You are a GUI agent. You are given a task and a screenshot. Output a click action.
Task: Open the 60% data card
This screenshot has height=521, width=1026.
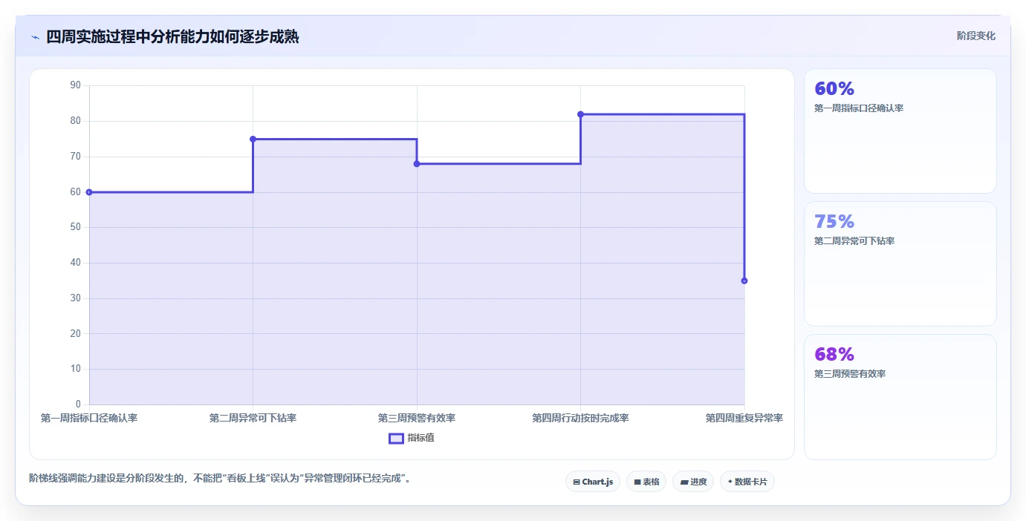900,131
